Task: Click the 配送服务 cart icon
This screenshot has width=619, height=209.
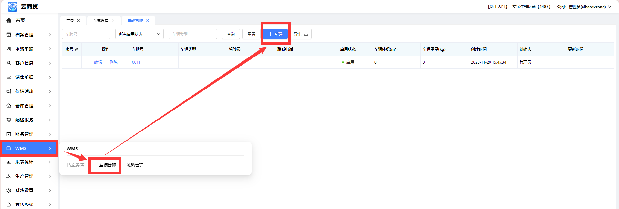Action: pyautogui.click(x=9, y=120)
